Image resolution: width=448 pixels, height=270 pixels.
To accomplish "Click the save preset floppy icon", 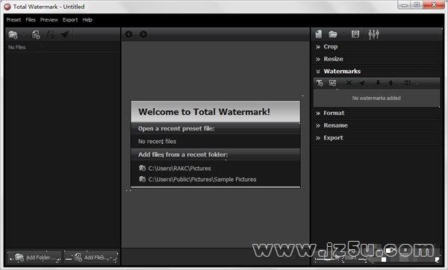I will [355, 34].
